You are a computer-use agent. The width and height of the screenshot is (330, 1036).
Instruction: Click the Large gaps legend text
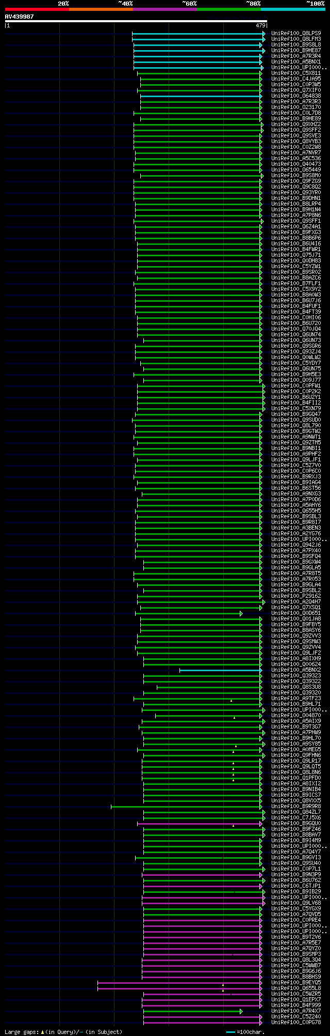tap(63, 1032)
